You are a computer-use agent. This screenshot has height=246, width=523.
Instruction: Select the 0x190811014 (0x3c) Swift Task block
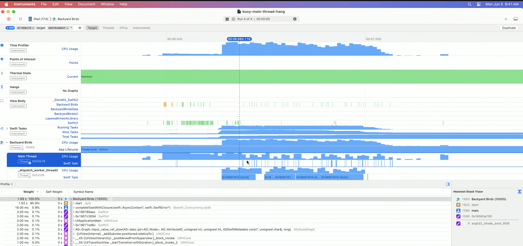coord(342,177)
